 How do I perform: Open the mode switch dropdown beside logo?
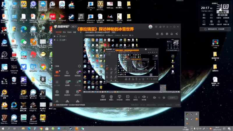[74, 27]
